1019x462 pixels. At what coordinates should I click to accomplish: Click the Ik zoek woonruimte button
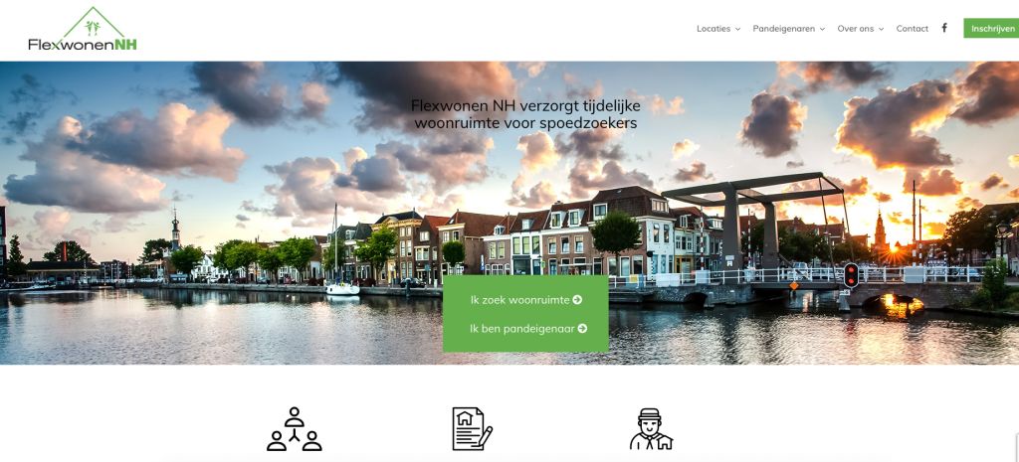[519, 299]
